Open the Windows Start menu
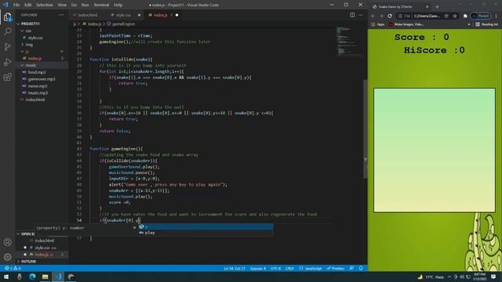The image size is (502, 282). [6, 277]
